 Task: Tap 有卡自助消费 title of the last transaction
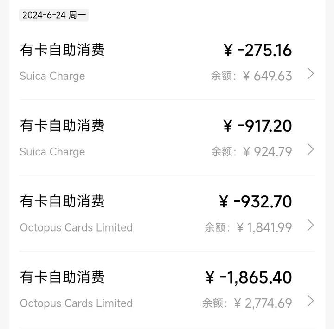[x=62, y=277]
